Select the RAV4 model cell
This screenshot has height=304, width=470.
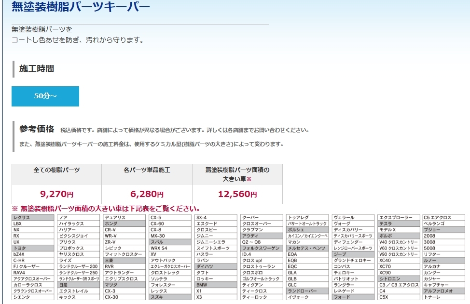tap(34, 273)
